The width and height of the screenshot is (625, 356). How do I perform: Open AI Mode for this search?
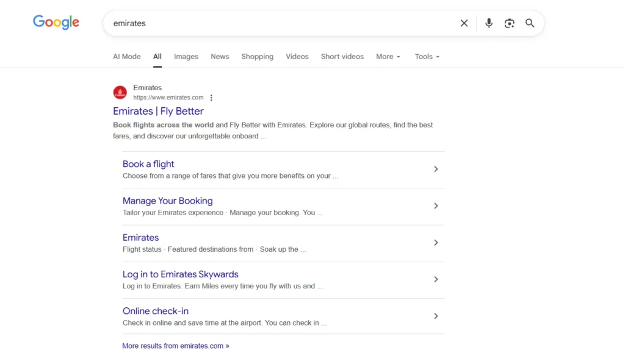[x=126, y=56]
